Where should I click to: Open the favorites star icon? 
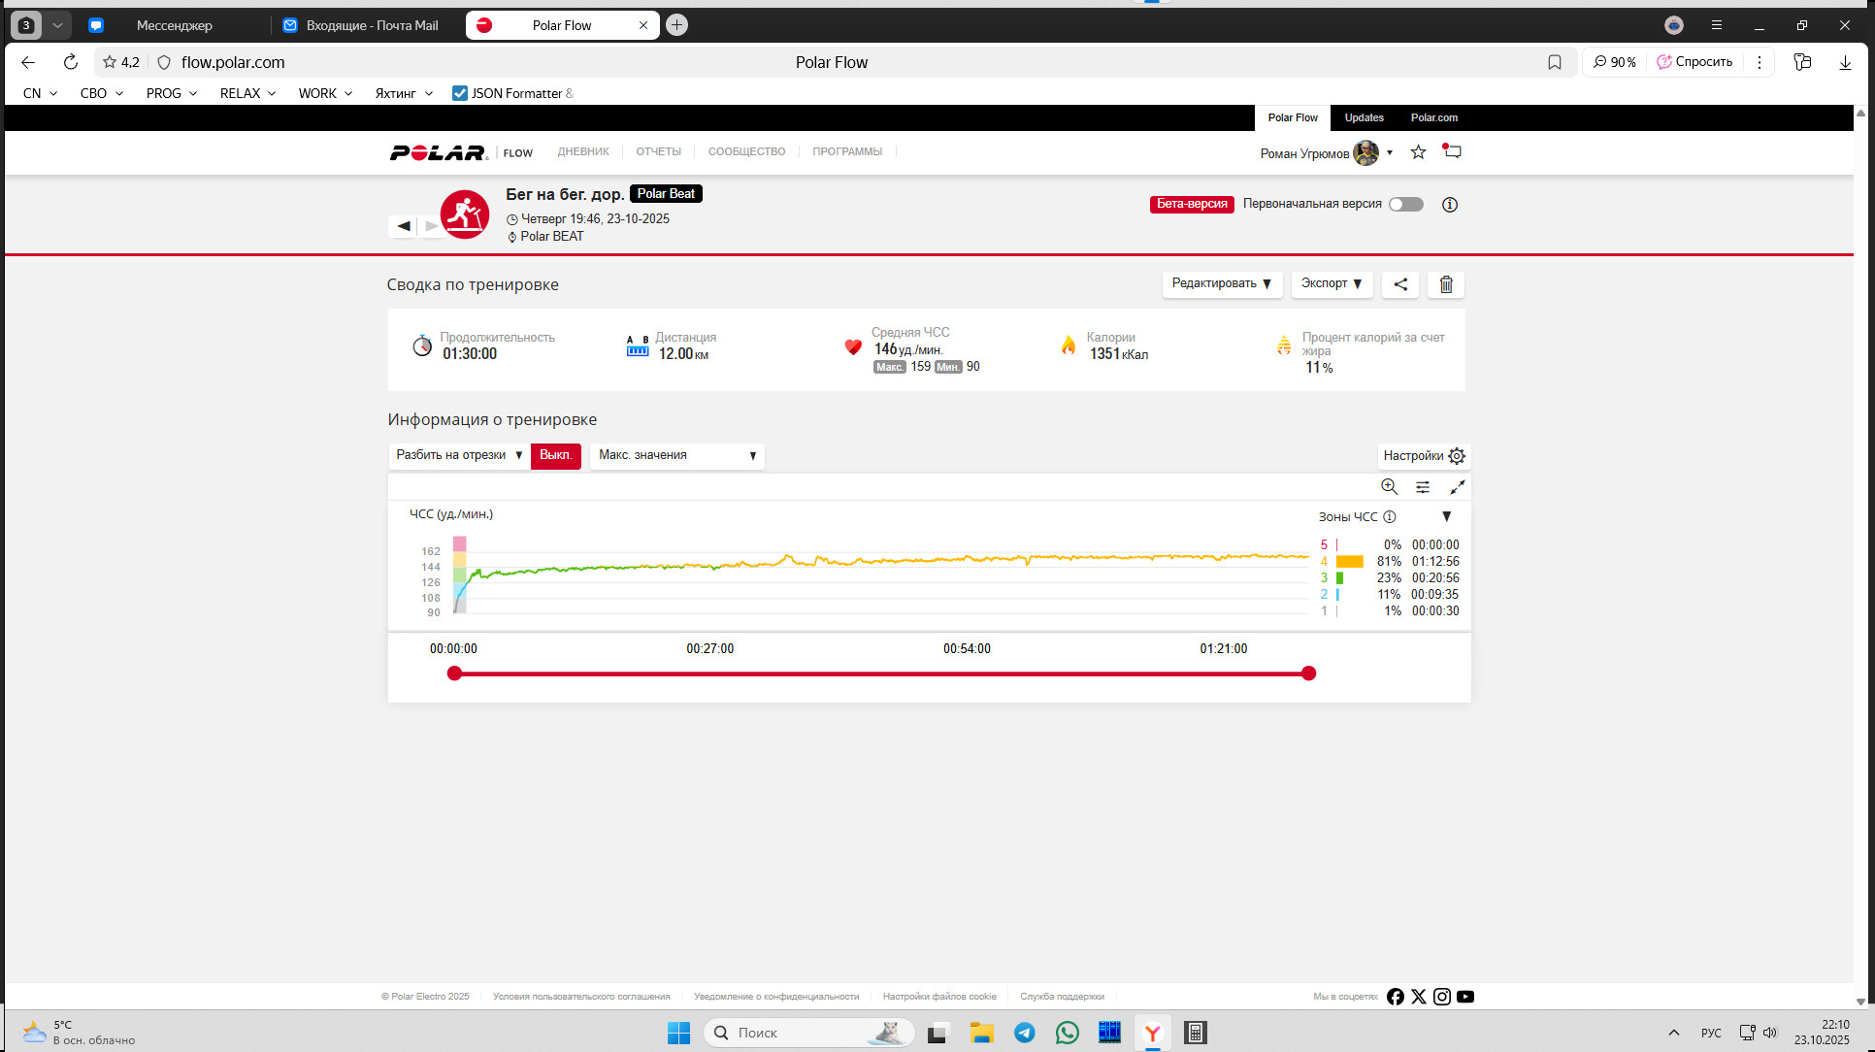coord(1418,152)
